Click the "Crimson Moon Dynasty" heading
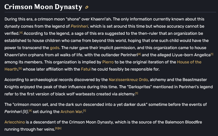 click(x=43, y=7)
